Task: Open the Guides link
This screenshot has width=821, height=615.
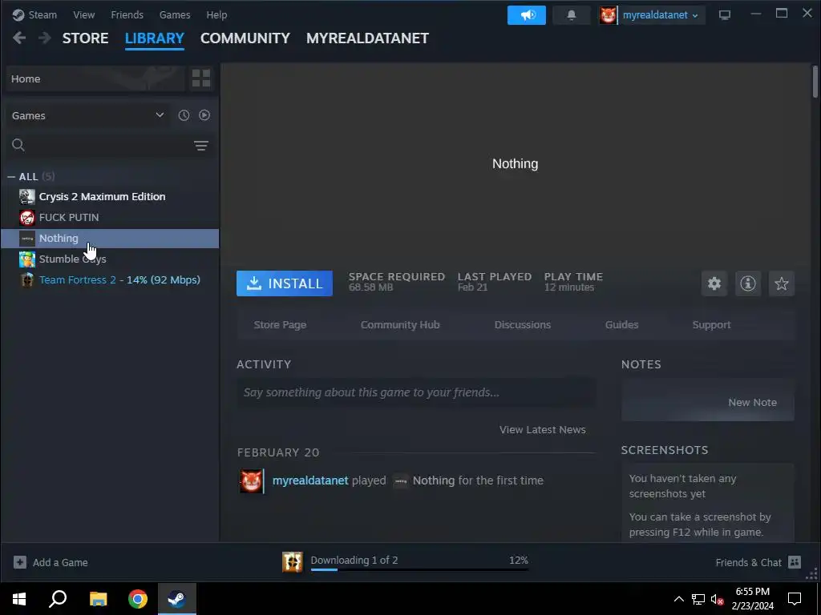Action: pyautogui.click(x=621, y=325)
